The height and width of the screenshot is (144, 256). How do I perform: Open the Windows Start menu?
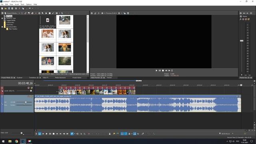click(x=3, y=141)
